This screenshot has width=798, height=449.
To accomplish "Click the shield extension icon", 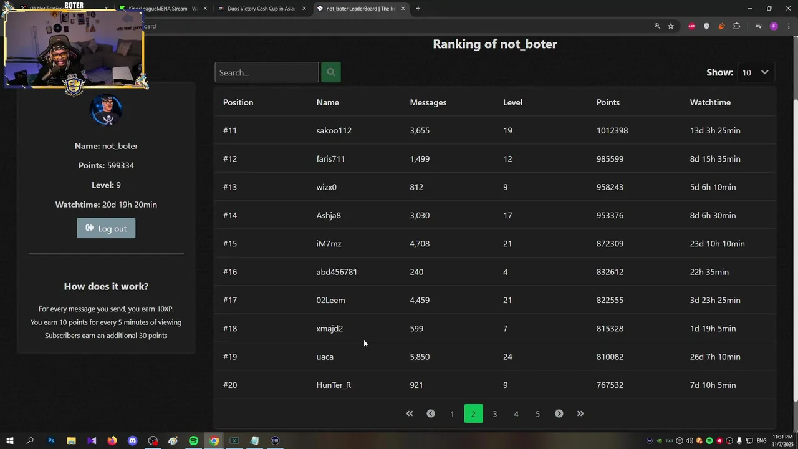I will (x=706, y=26).
